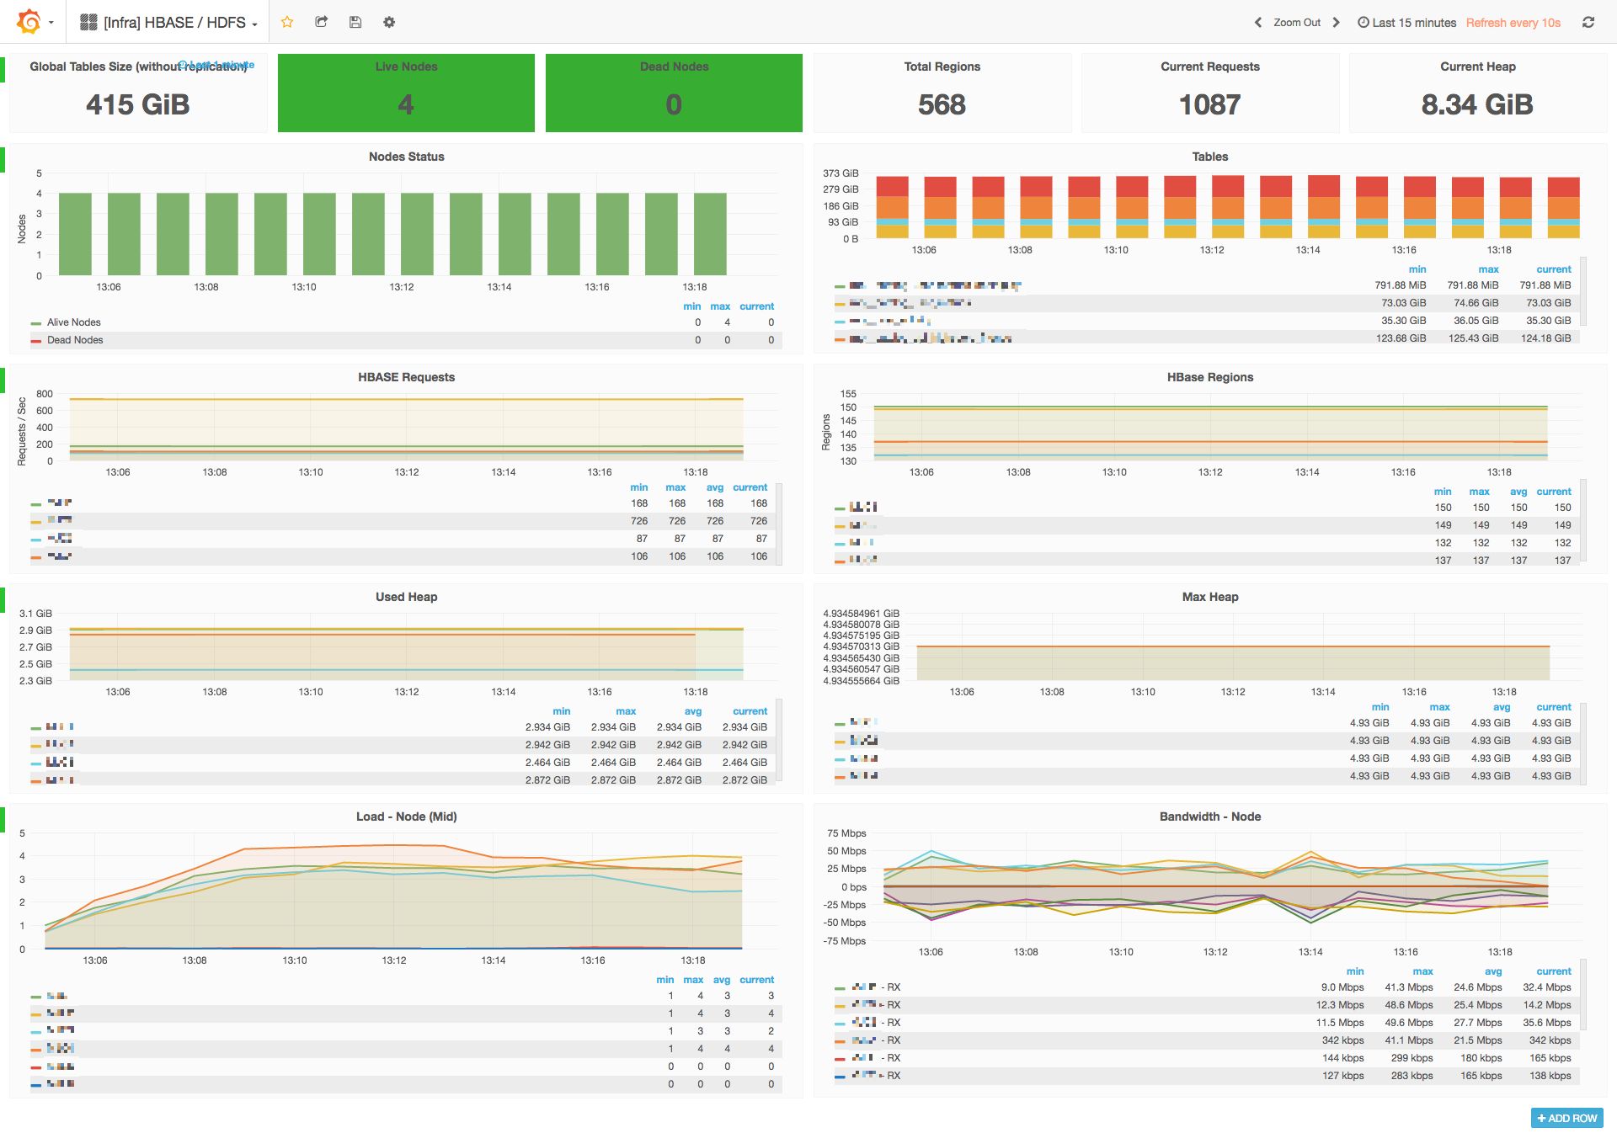Sort Tables legend by current column
The height and width of the screenshot is (1133, 1617).
(x=1554, y=269)
